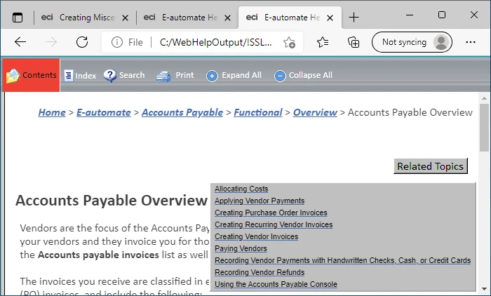Open the Allocating Costs topic

pyautogui.click(x=241, y=189)
